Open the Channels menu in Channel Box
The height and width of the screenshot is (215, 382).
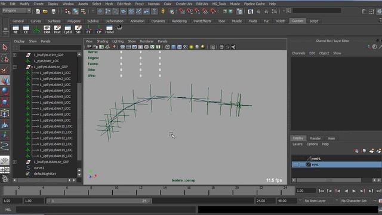click(298, 53)
